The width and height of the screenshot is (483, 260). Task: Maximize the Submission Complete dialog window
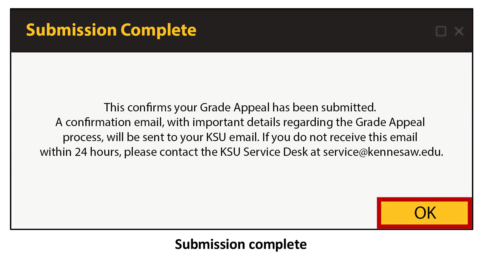[441, 31]
